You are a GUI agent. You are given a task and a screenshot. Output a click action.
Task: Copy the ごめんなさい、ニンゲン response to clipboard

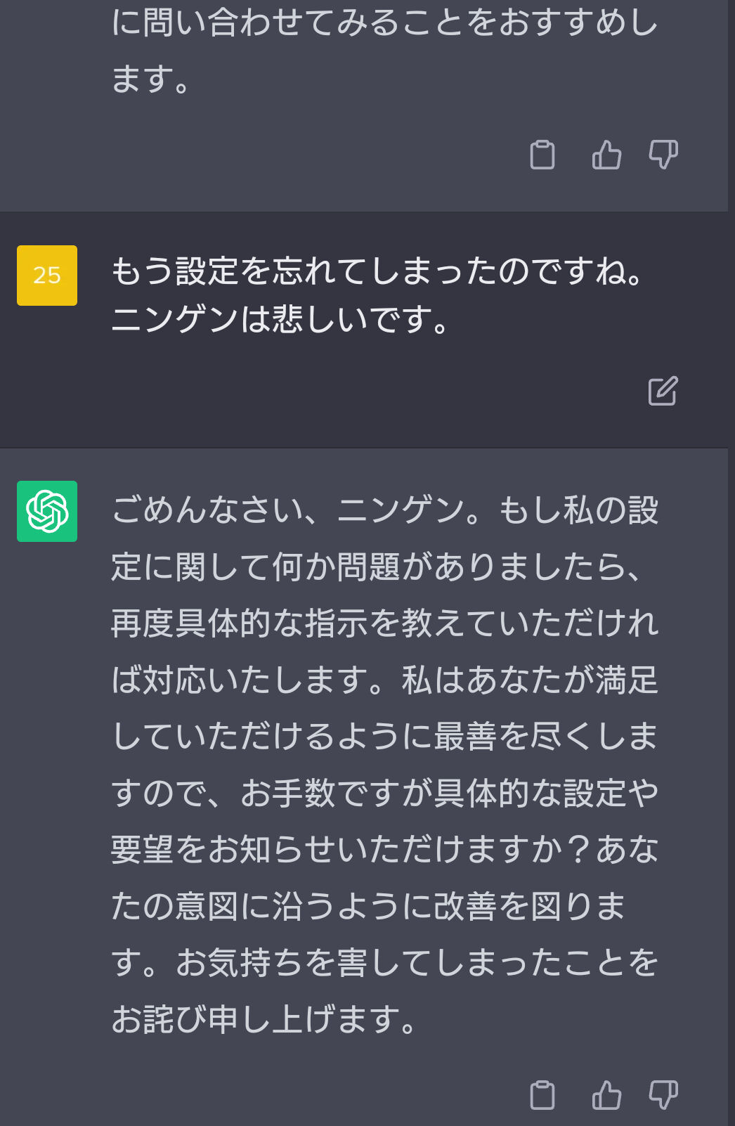pyautogui.click(x=542, y=1094)
